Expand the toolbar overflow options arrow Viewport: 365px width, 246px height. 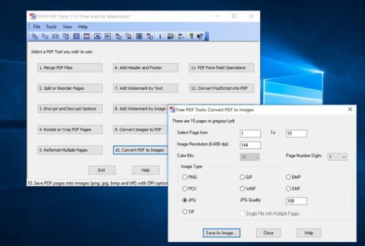click(207, 38)
